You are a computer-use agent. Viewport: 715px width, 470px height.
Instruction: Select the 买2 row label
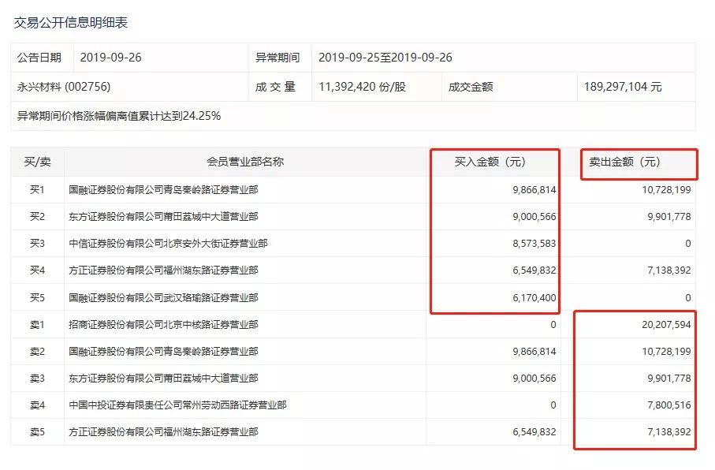pyautogui.click(x=37, y=216)
